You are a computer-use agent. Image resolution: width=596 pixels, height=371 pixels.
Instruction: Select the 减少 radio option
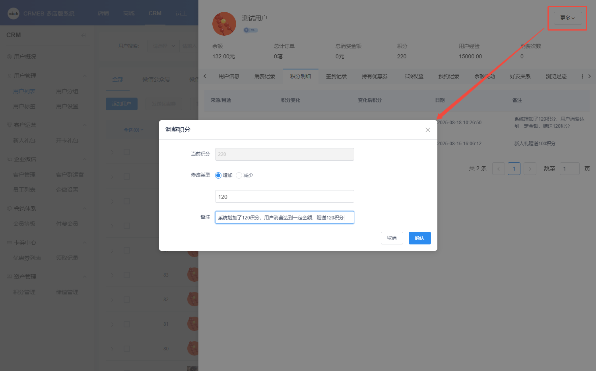pyautogui.click(x=239, y=175)
